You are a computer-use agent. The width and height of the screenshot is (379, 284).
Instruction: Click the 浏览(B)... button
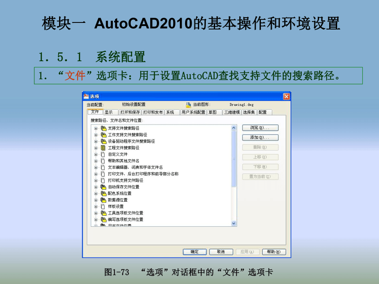point(260,128)
